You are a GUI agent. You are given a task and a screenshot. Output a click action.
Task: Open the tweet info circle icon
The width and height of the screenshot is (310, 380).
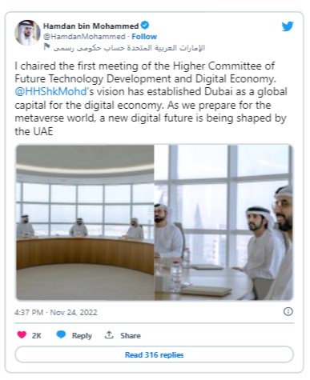(x=288, y=311)
